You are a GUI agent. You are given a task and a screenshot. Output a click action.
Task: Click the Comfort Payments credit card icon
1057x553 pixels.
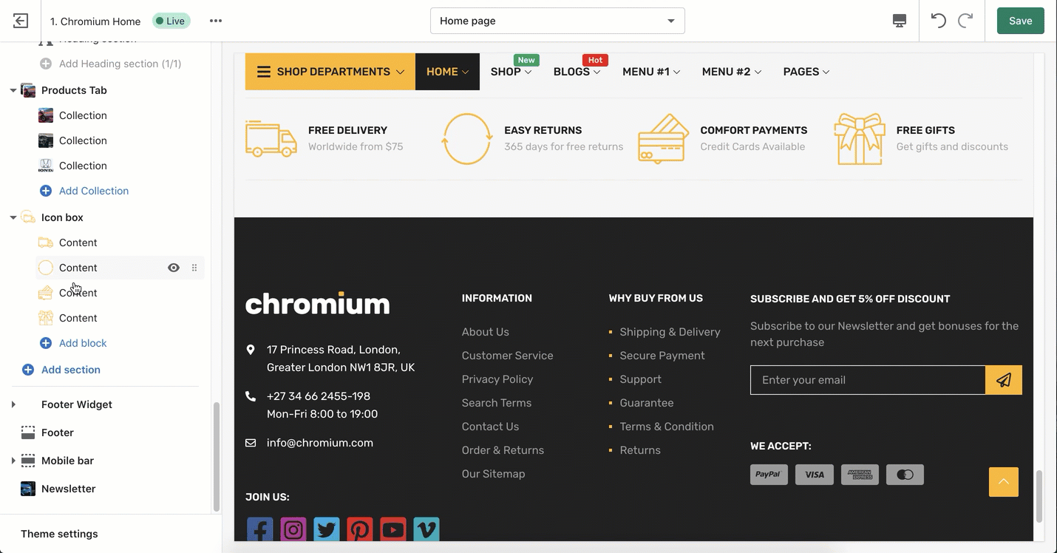[664, 138]
